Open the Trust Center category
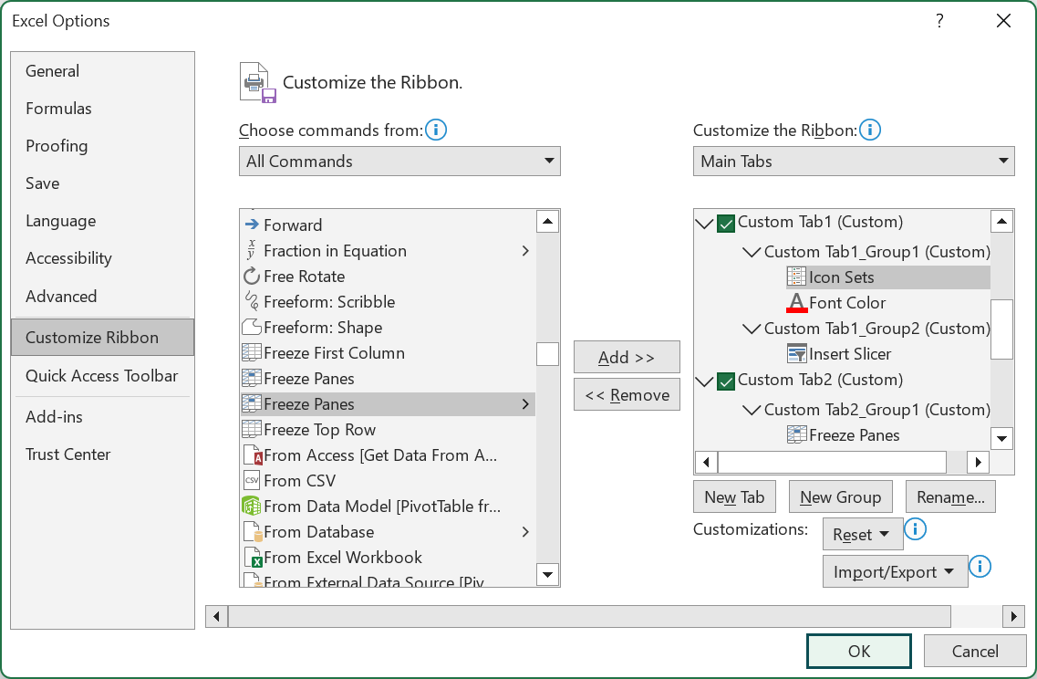Screen dimensions: 1037x679 [x=102, y=454]
